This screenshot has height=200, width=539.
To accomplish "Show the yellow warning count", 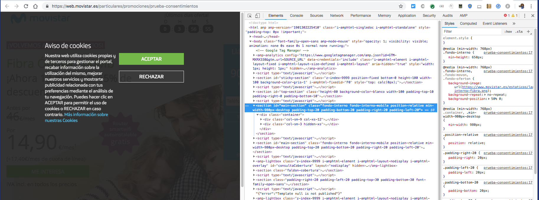I will (x=514, y=16).
